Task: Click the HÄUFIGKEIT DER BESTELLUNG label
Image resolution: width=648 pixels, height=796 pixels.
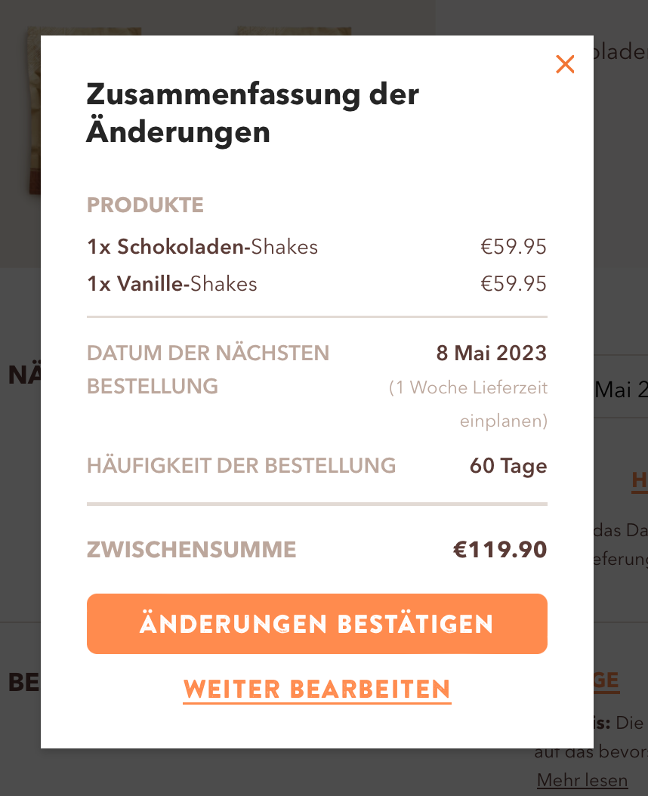Action: point(241,466)
